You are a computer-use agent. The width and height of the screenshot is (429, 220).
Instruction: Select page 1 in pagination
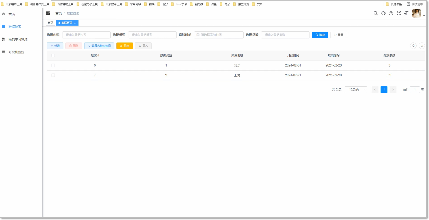384,90
